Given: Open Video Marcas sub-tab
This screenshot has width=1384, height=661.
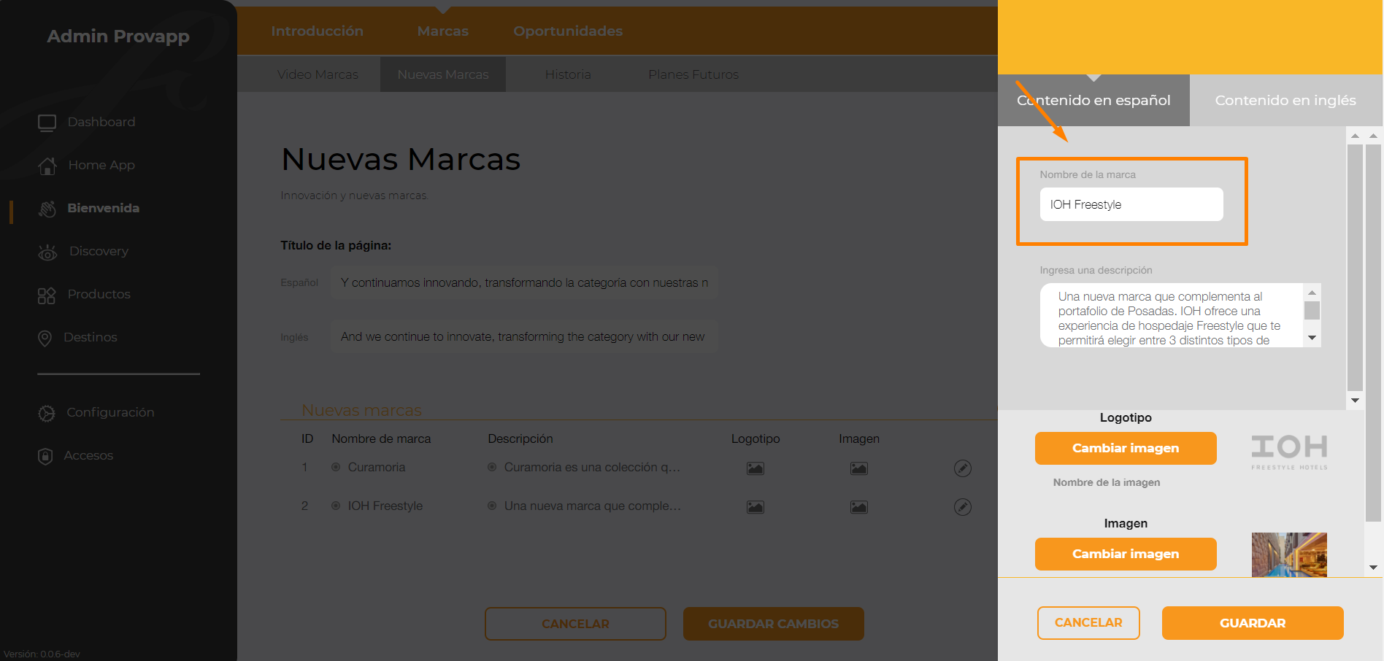Looking at the screenshot, I should coord(318,74).
